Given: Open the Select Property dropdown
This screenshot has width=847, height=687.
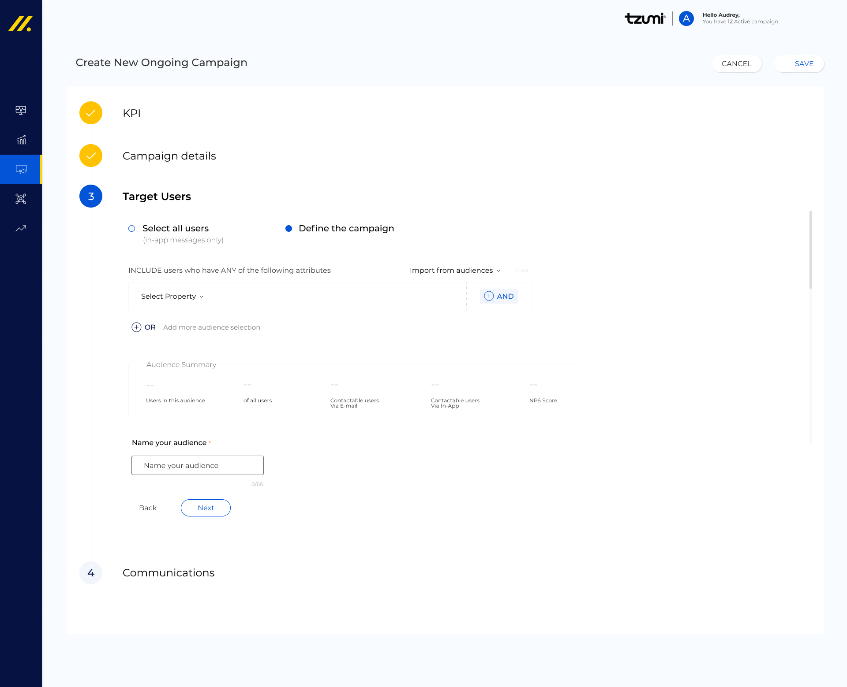Looking at the screenshot, I should pyautogui.click(x=172, y=296).
